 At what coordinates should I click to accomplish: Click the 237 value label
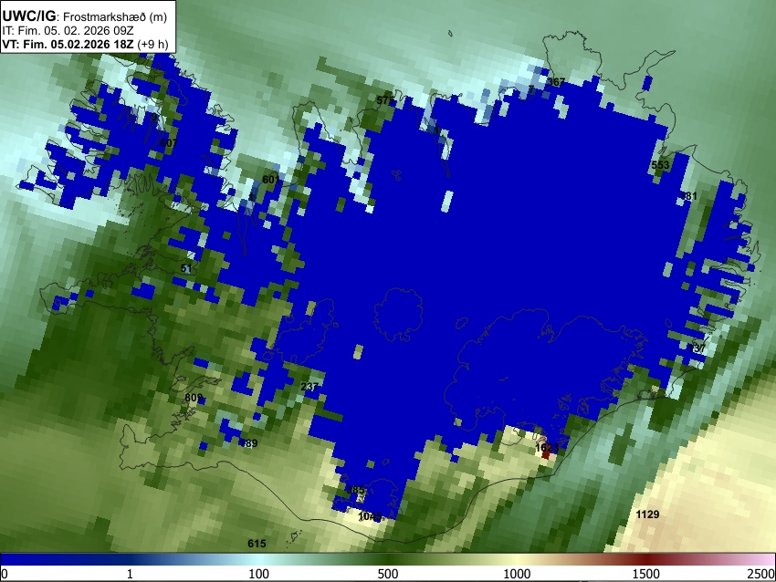coord(309,387)
